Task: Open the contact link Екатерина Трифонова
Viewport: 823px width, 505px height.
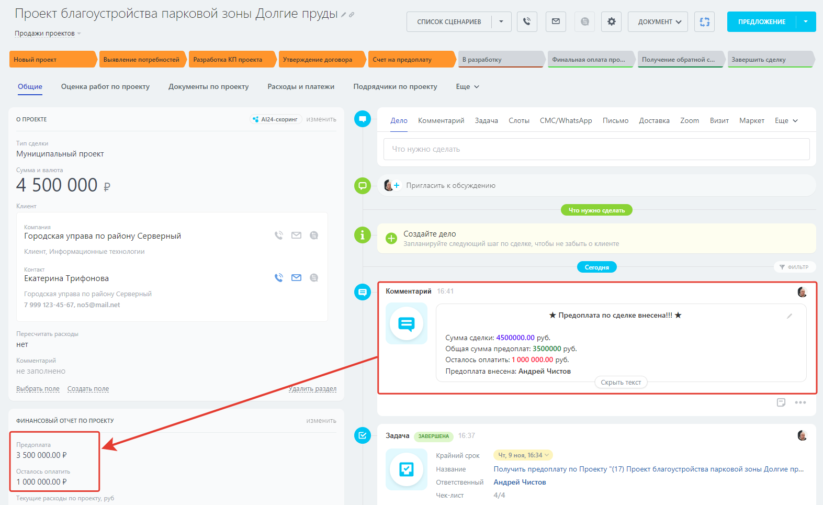Action: tap(66, 278)
